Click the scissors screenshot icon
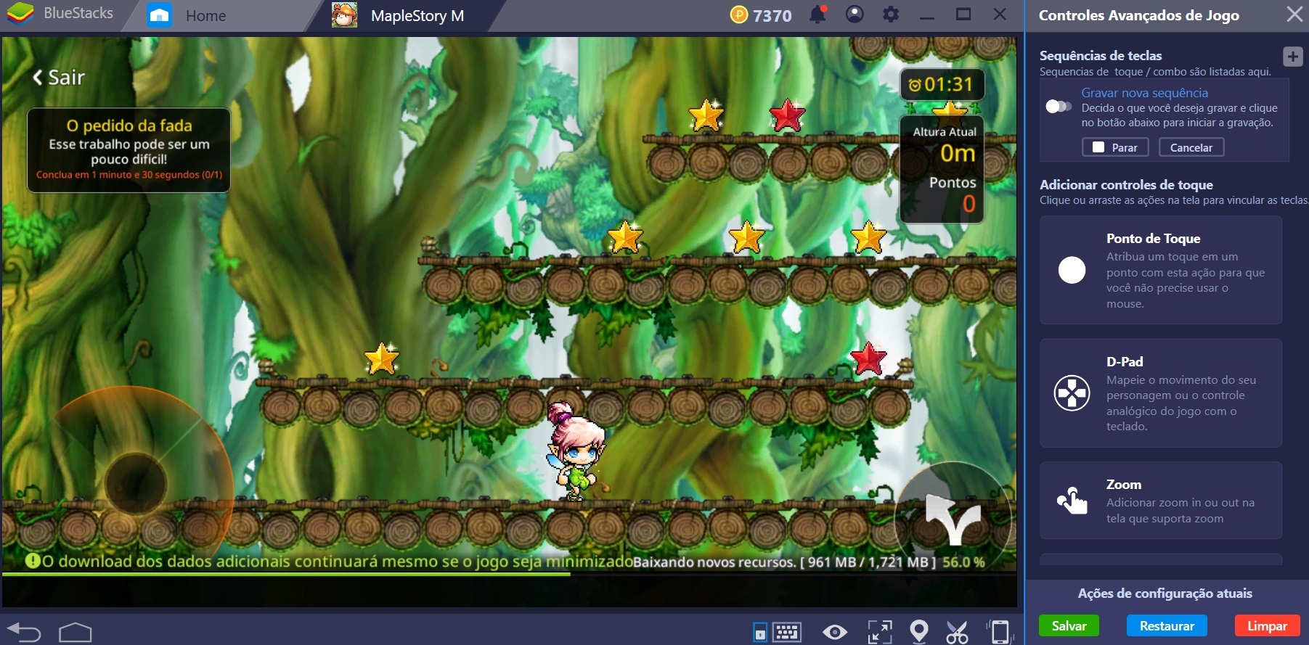Viewport: 1309px width, 645px height. [958, 632]
